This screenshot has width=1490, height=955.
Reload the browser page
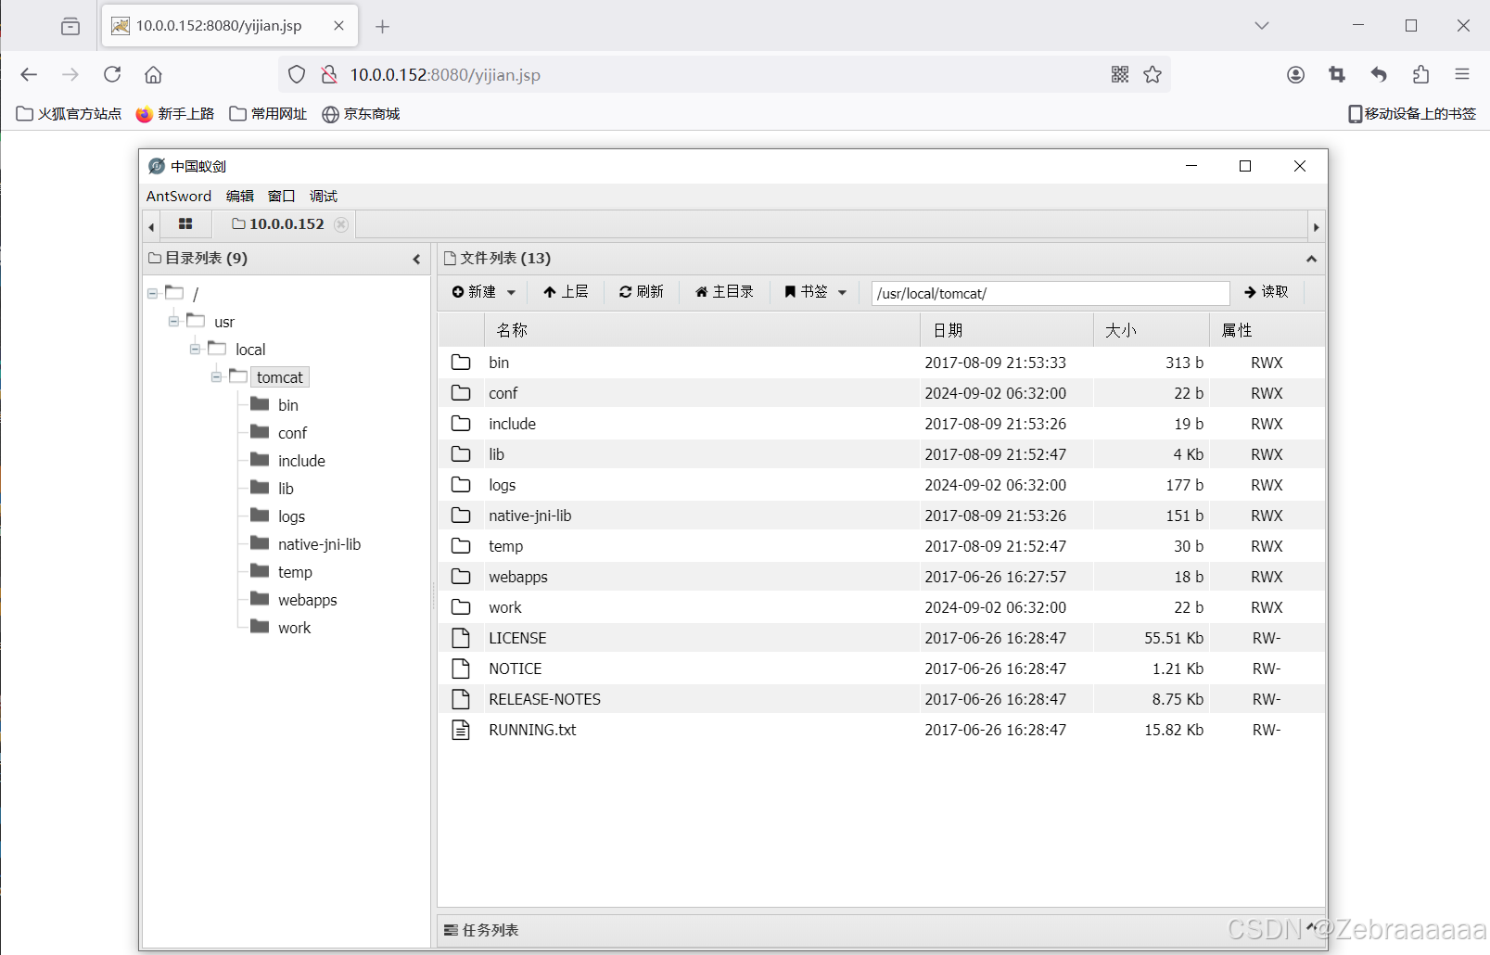(x=112, y=74)
